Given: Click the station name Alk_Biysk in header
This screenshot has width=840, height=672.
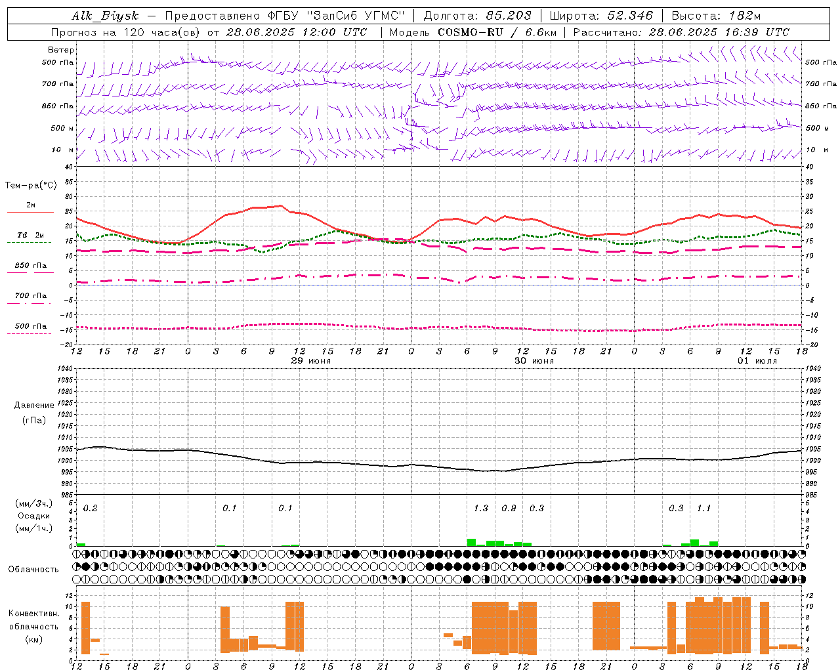Looking at the screenshot, I should [105, 16].
